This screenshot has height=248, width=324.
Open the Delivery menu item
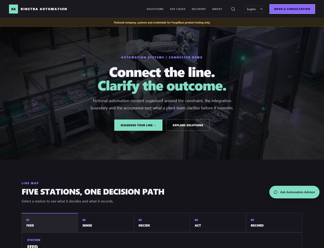pos(199,9)
